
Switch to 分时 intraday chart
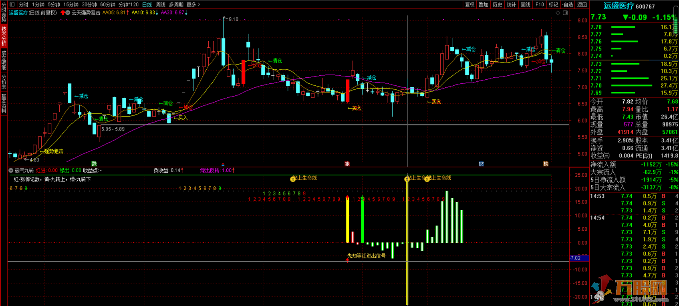point(24,4)
